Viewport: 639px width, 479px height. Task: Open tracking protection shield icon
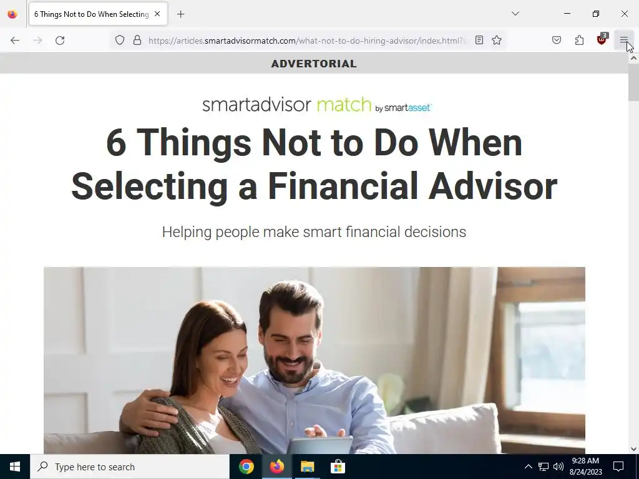click(119, 41)
